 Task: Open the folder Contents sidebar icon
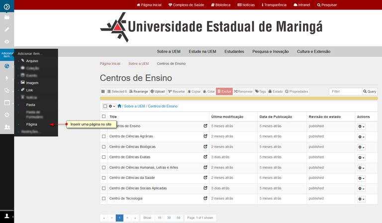(7, 17)
